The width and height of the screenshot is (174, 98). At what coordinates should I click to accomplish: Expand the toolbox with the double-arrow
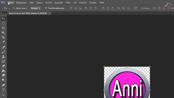[1, 13]
